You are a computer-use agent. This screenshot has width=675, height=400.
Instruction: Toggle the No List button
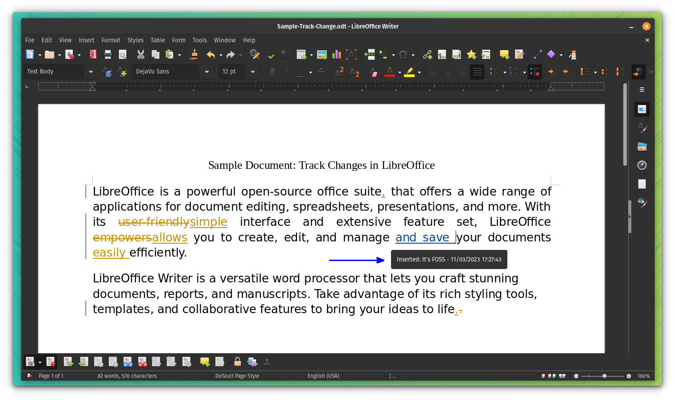tap(535, 71)
